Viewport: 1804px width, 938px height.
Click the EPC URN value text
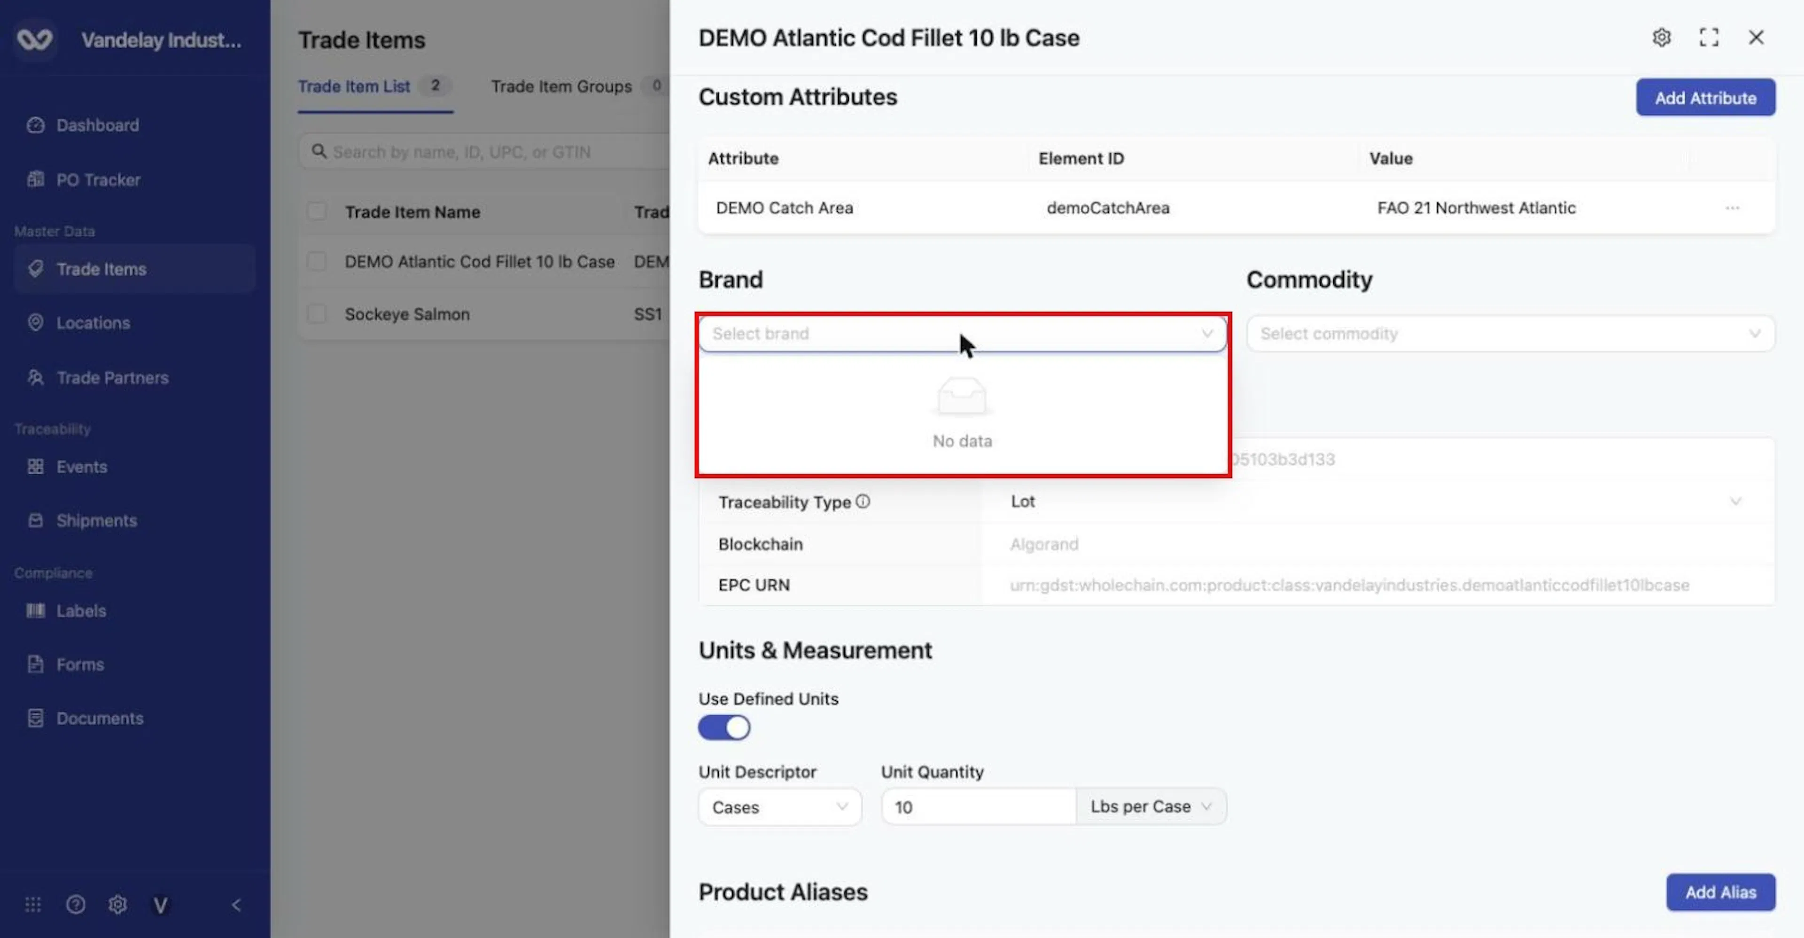point(1349,585)
